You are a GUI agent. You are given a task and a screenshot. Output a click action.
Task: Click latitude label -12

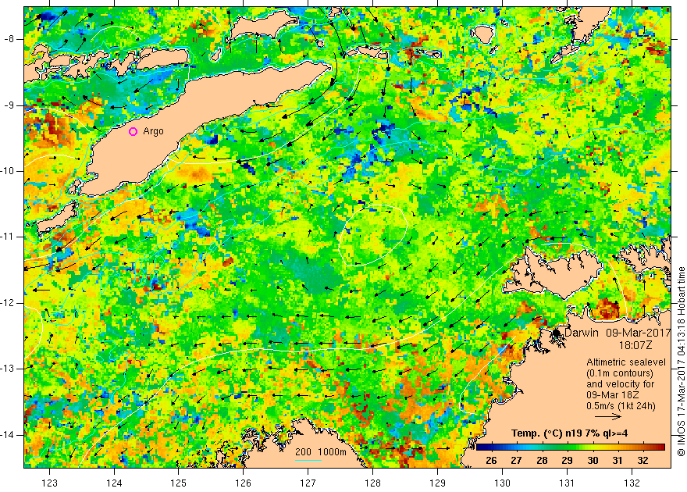tap(8, 303)
